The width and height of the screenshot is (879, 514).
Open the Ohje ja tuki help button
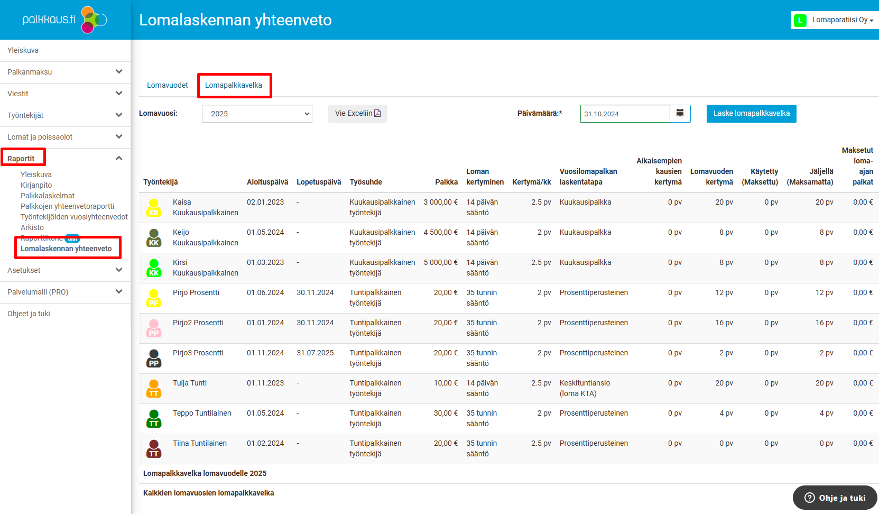tap(835, 498)
